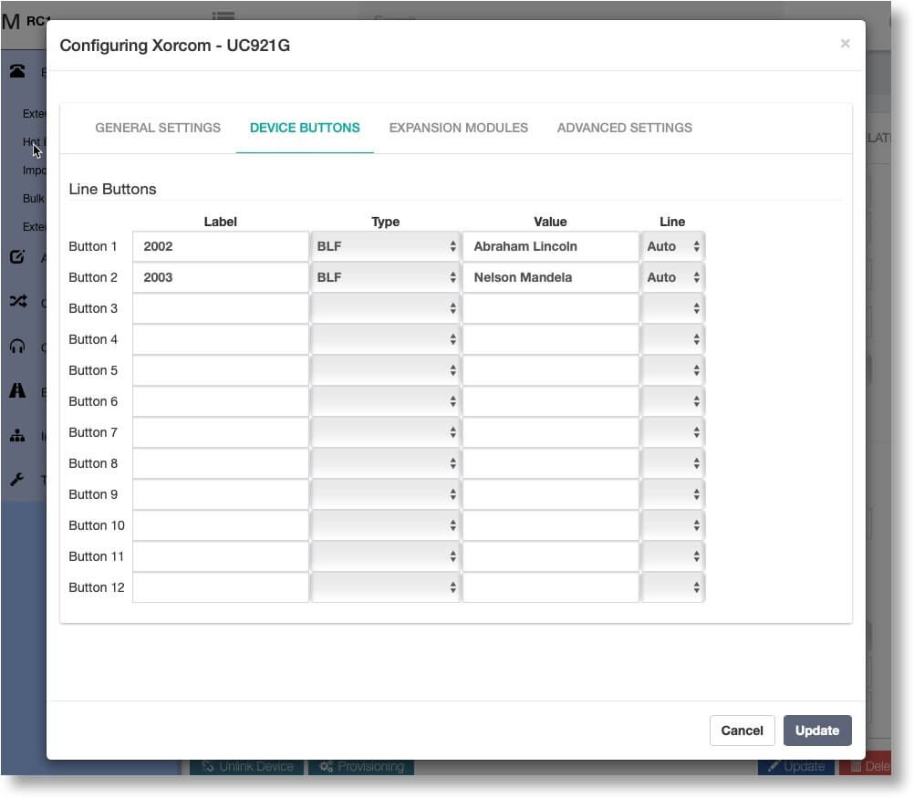Open the wrench tools icon in sidebar
The width and height of the screenshot is (914, 798).
[x=17, y=479]
